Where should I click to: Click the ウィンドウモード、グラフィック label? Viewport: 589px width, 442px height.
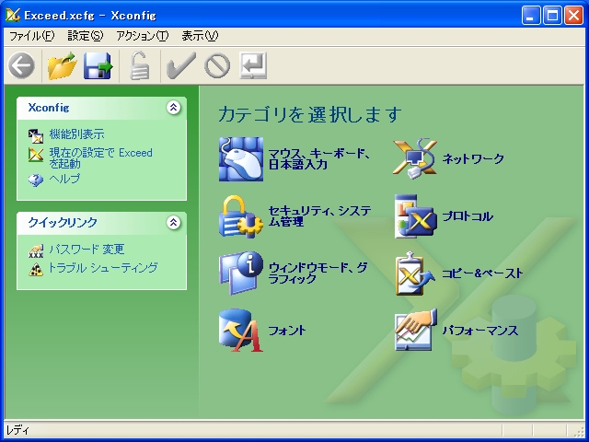pos(318,273)
